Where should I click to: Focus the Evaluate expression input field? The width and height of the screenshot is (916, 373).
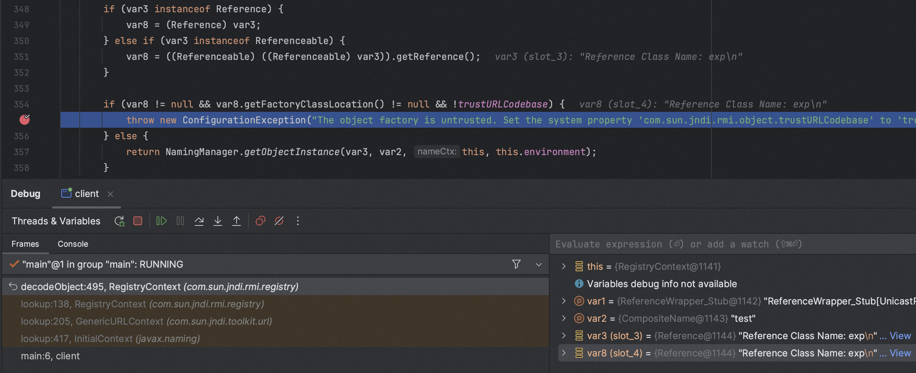tap(732, 244)
